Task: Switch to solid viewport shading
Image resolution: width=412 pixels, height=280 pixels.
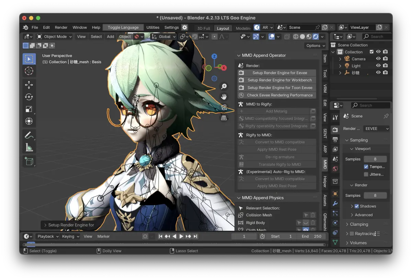Action: pyautogui.click(x=302, y=37)
